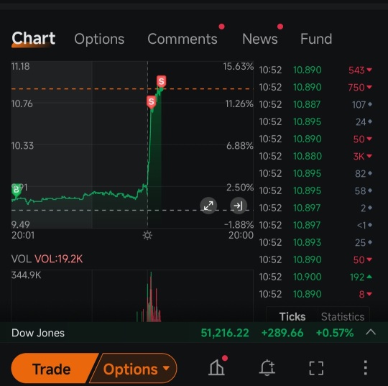
Task: Select the upper red S sell marker
Action: pos(162,82)
